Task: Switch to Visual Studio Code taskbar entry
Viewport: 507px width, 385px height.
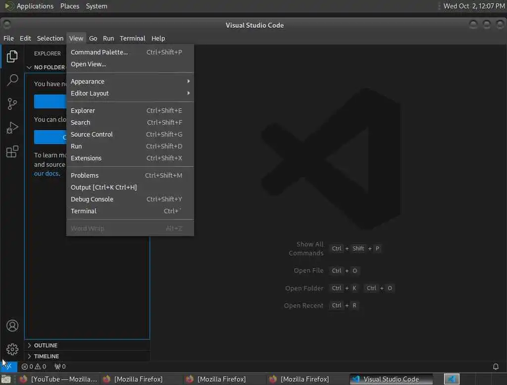Action: coord(391,379)
